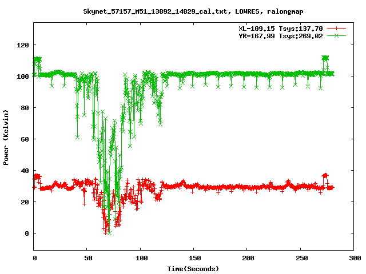The height and width of the screenshot is (274, 366).
Task: Click the 20 y-axis tick label
Action: [25, 202]
